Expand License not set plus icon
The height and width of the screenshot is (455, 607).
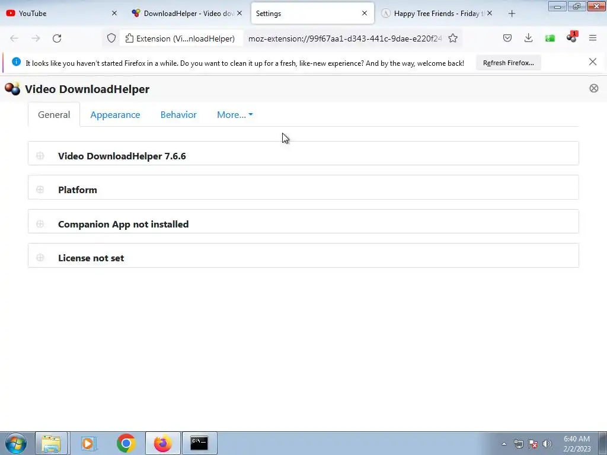click(x=40, y=258)
